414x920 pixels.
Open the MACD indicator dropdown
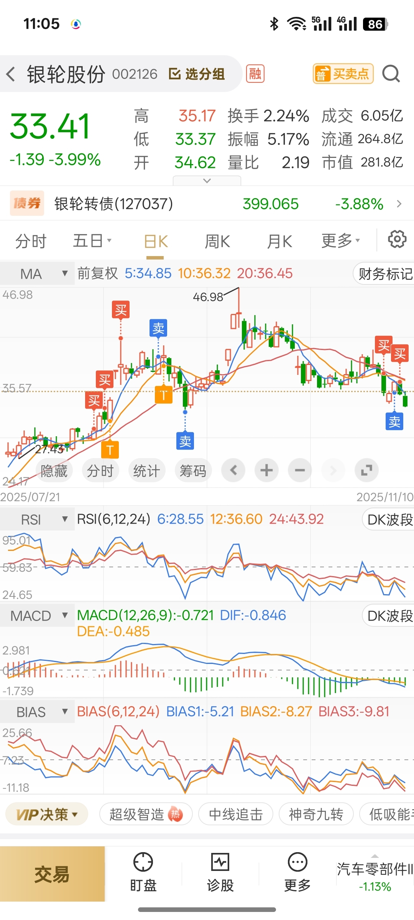(x=37, y=616)
